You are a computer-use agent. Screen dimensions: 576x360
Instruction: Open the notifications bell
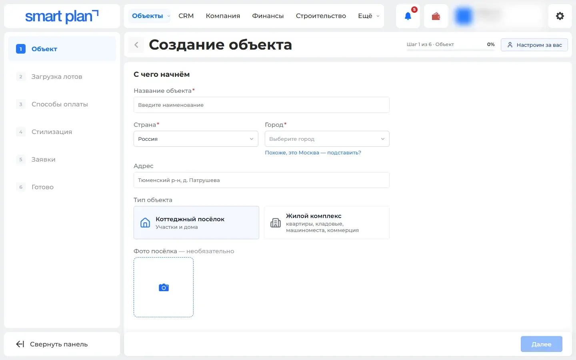click(408, 16)
